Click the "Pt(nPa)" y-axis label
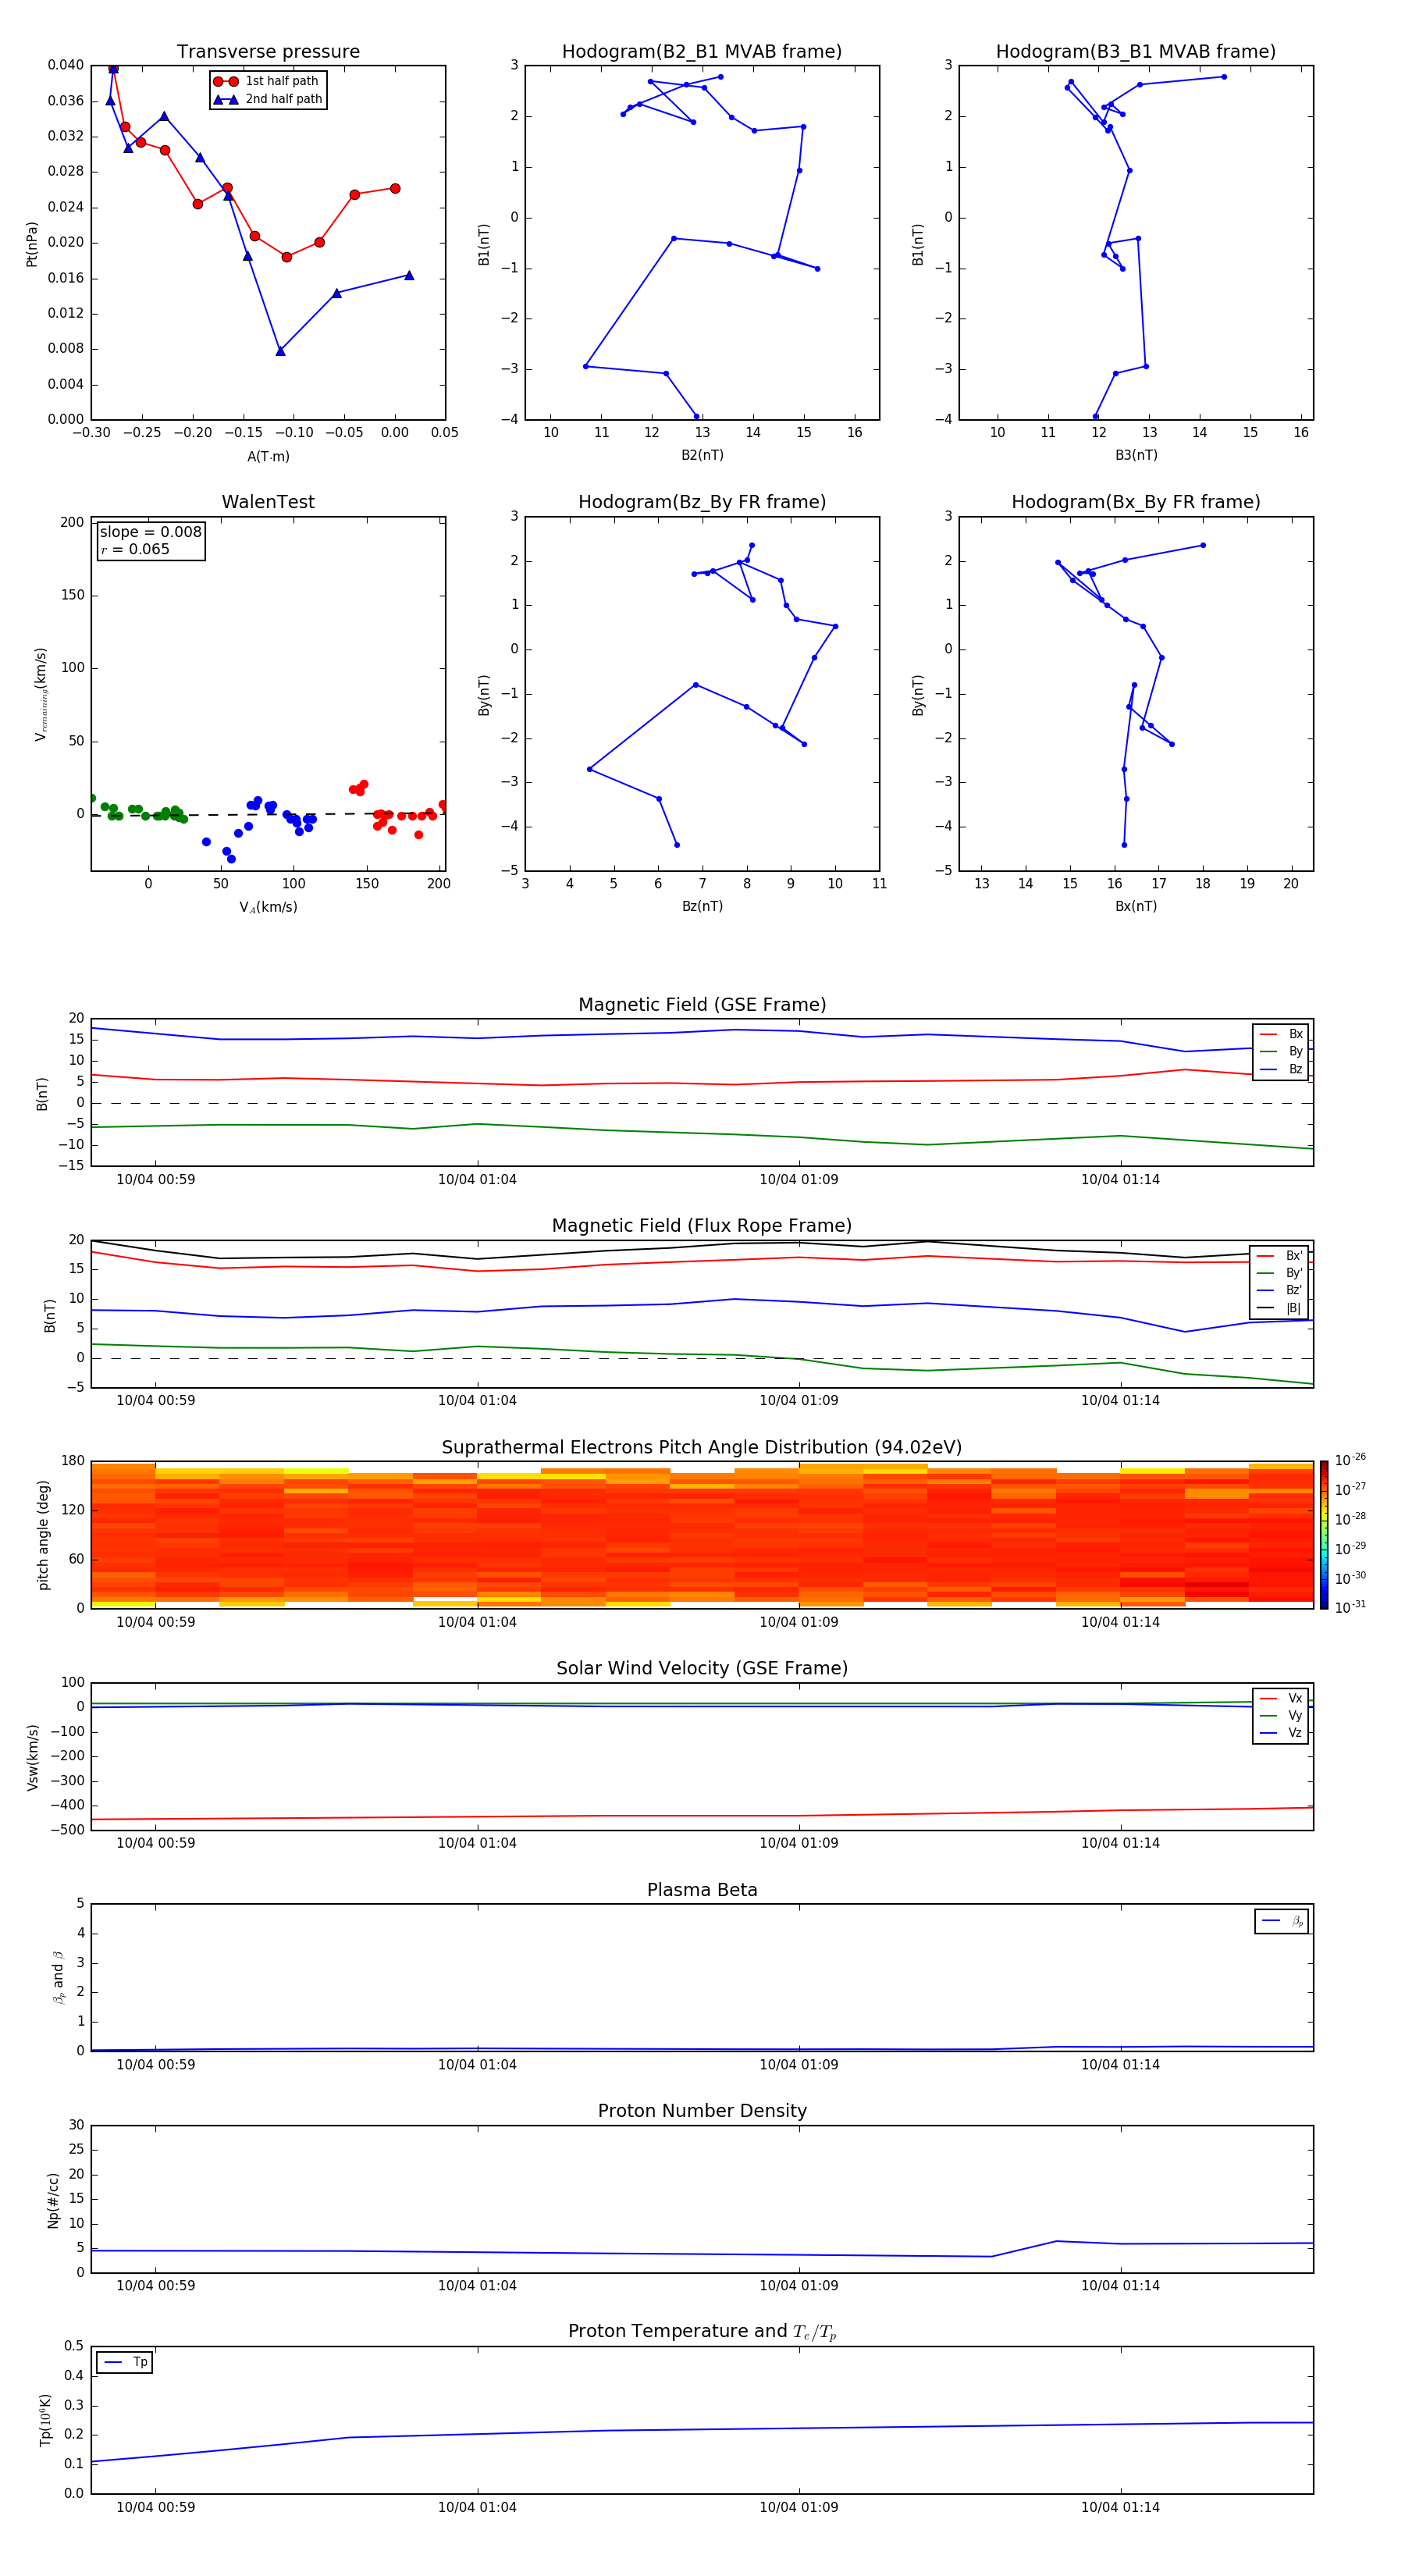 (32, 244)
